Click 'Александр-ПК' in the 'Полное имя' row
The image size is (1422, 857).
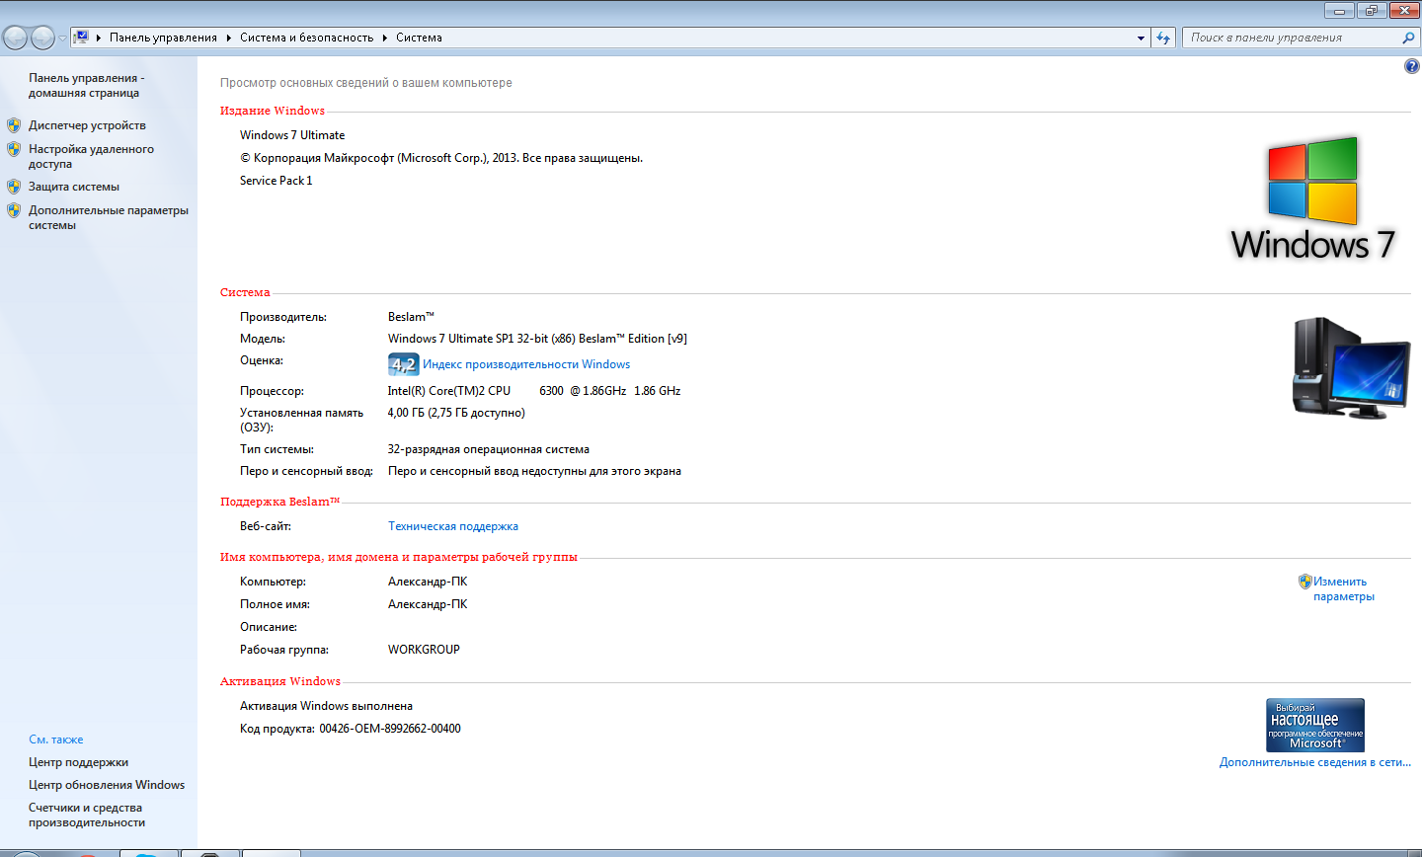tap(428, 604)
